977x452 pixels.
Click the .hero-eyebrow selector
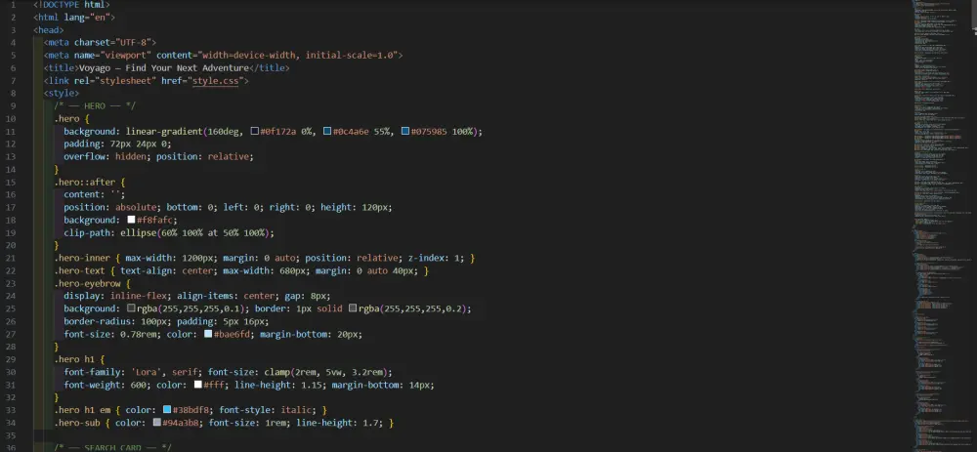pyautogui.click(x=87, y=283)
